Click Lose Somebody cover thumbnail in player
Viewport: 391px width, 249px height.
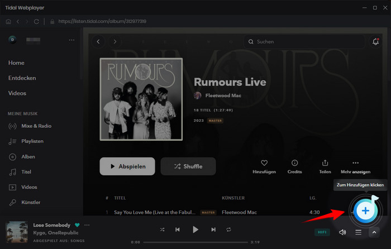point(17,232)
